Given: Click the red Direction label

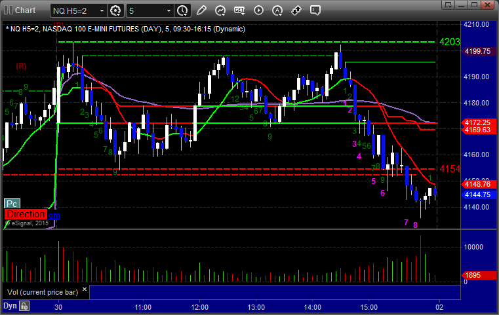Looking at the screenshot, I should 26,214.
